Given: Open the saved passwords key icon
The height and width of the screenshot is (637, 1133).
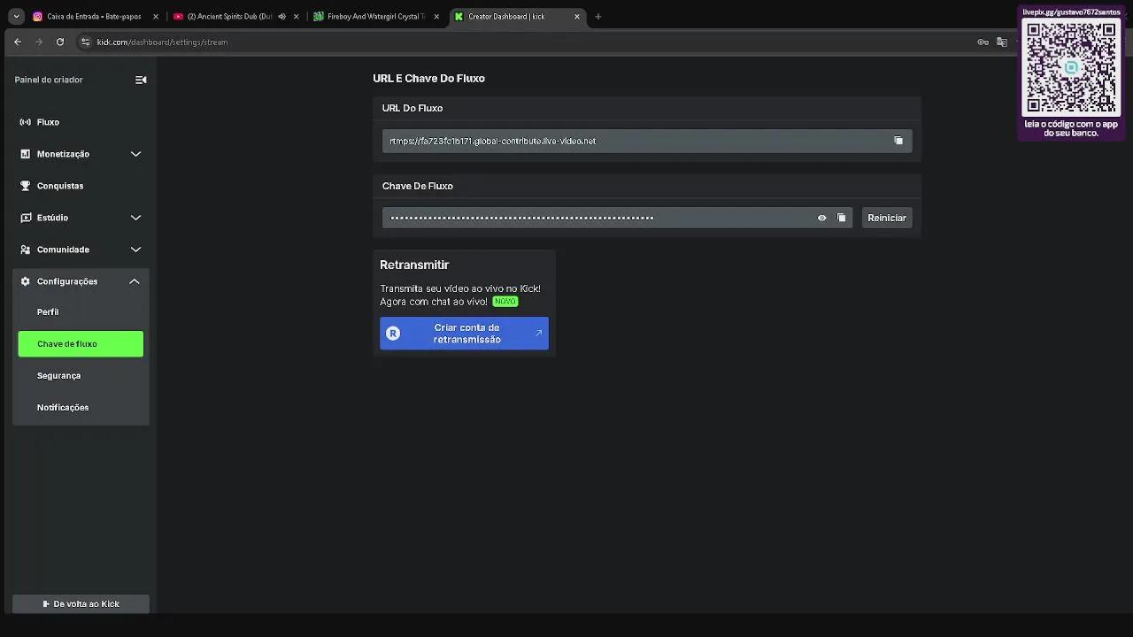Looking at the screenshot, I should (983, 42).
